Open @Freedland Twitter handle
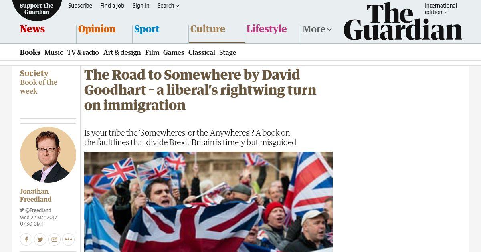This screenshot has width=481, height=252. click(x=36, y=210)
